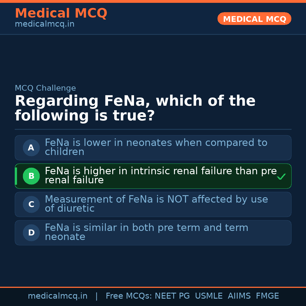Select FMGE in the footer
The height and width of the screenshot is (306, 306).
tap(267, 296)
